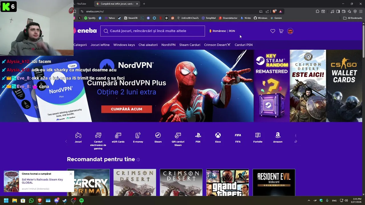The image size is (365, 205).
Task: Click the share page icon in address bar
Action: pyautogui.click(x=267, y=11)
